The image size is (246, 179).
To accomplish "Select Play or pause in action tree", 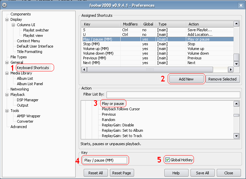I will coord(113,104).
